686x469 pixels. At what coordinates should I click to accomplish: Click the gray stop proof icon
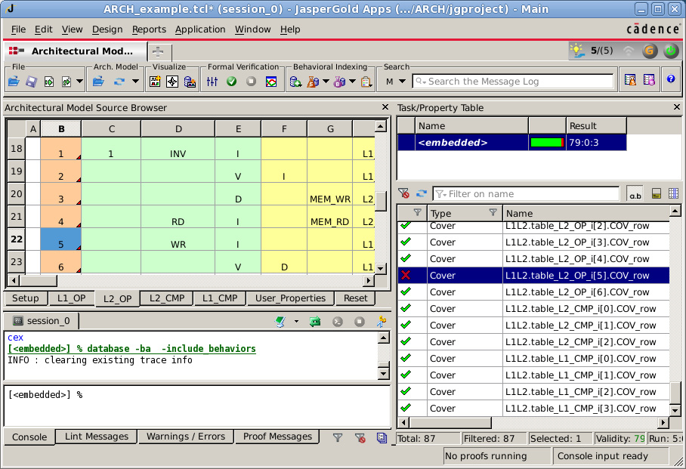pyautogui.click(x=251, y=82)
